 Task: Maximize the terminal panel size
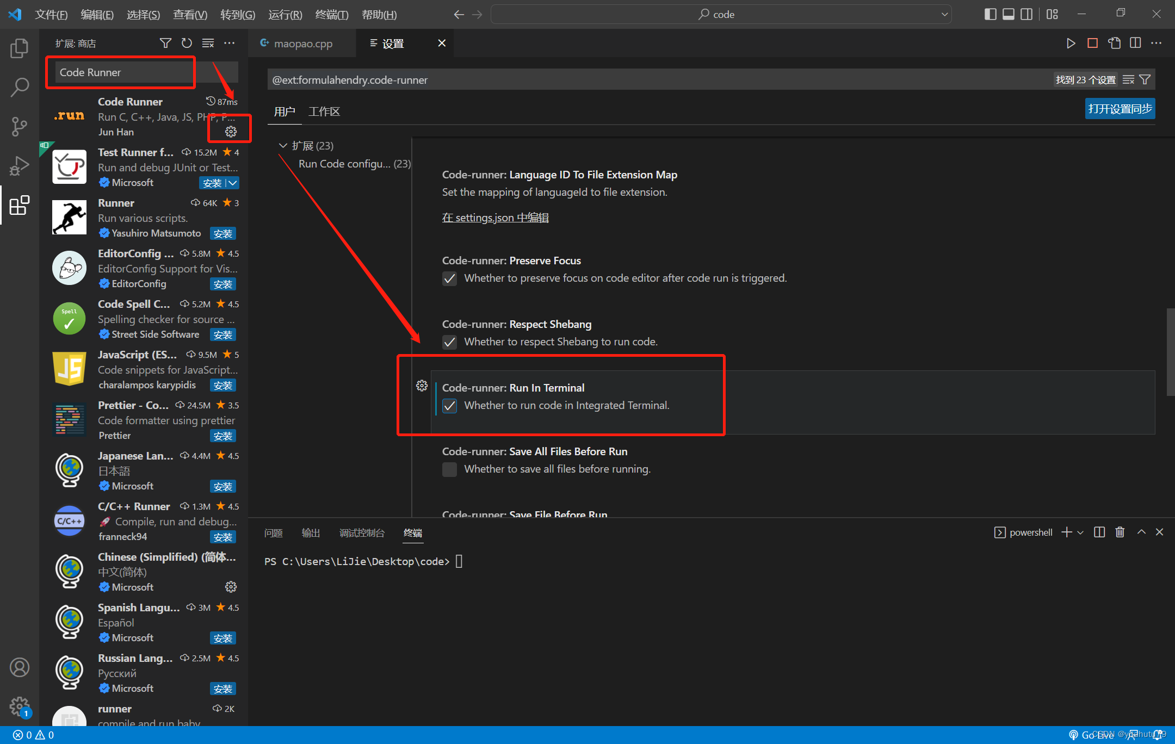[1141, 532]
